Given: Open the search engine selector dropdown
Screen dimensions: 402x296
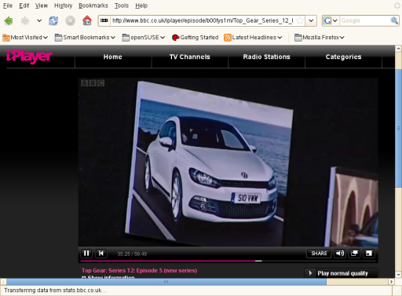Looking at the screenshot, I should pos(331,20).
